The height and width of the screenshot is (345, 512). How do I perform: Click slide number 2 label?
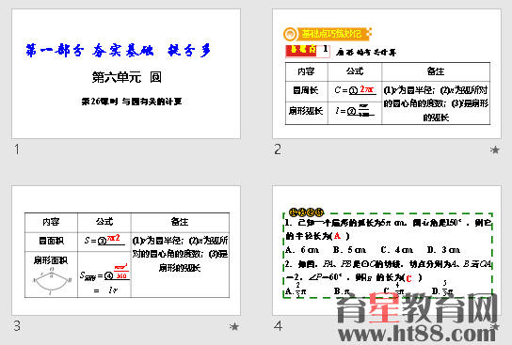tap(278, 149)
